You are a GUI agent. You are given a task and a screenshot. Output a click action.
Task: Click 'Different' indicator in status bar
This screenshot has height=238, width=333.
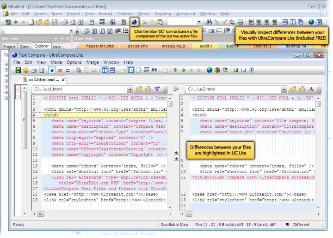(x=301, y=225)
